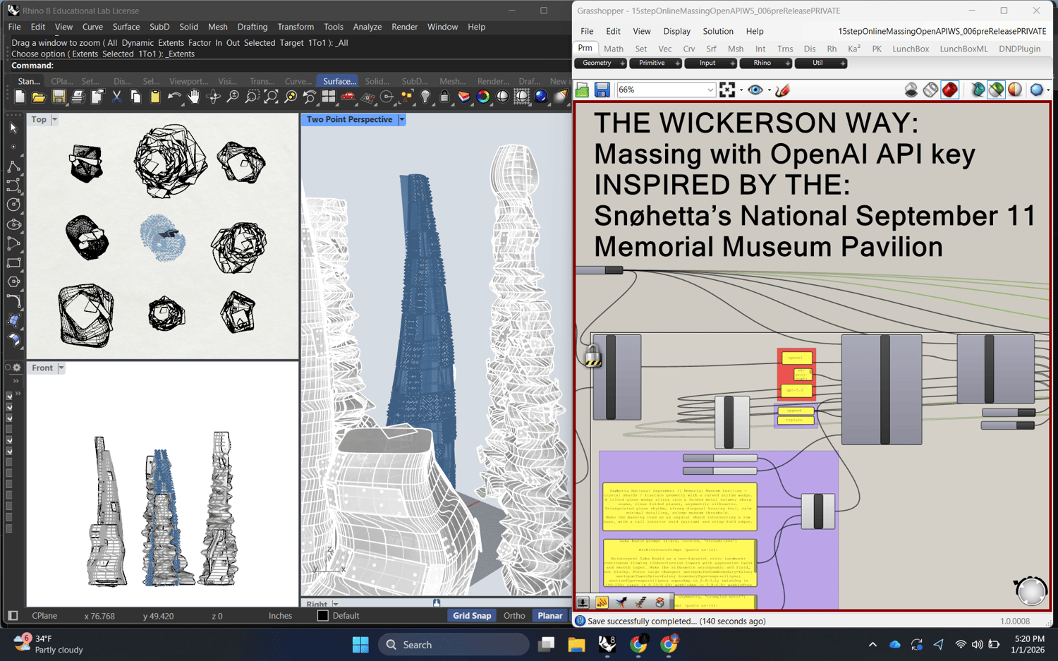The image size is (1058, 661).
Task: Cut selection with the scissors icon
Action: tap(116, 97)
